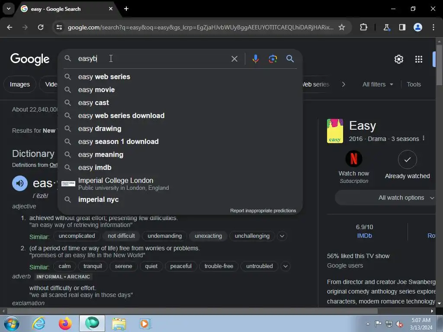The image size is (443, 332).
Task: Open the Google apps grid
Action: [418, 59]
